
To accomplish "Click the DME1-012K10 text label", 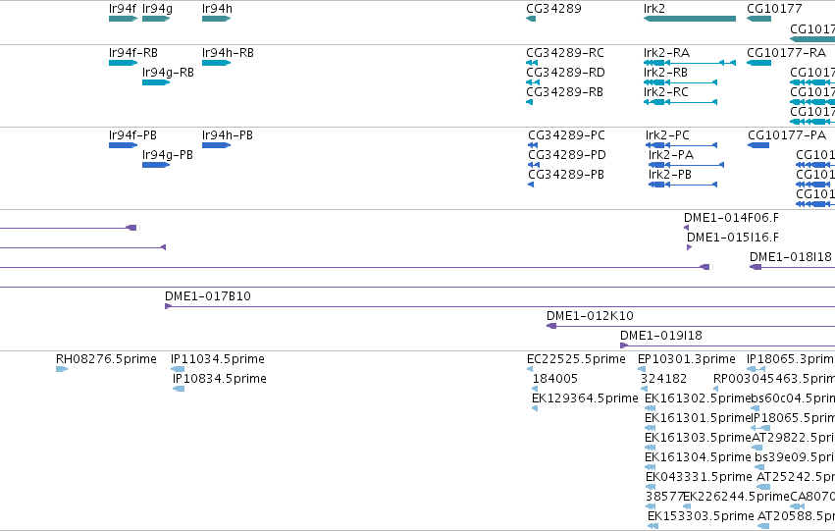I will click(590, 316).
